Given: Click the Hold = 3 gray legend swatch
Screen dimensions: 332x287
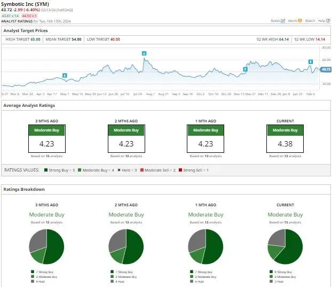Looking at the screenshot, I should click(x=119, y=170).
